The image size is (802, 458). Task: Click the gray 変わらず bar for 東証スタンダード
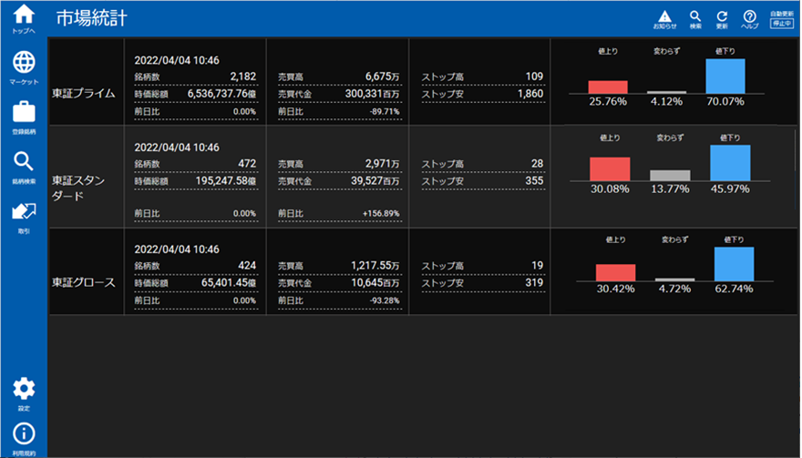670,176
